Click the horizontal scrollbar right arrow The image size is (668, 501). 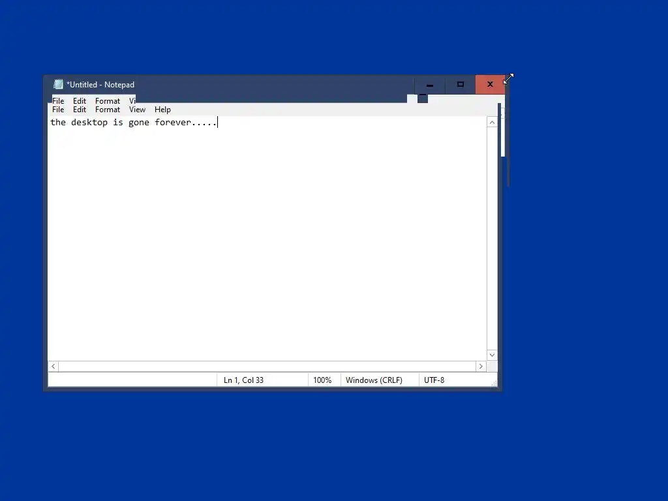(481, 367)
